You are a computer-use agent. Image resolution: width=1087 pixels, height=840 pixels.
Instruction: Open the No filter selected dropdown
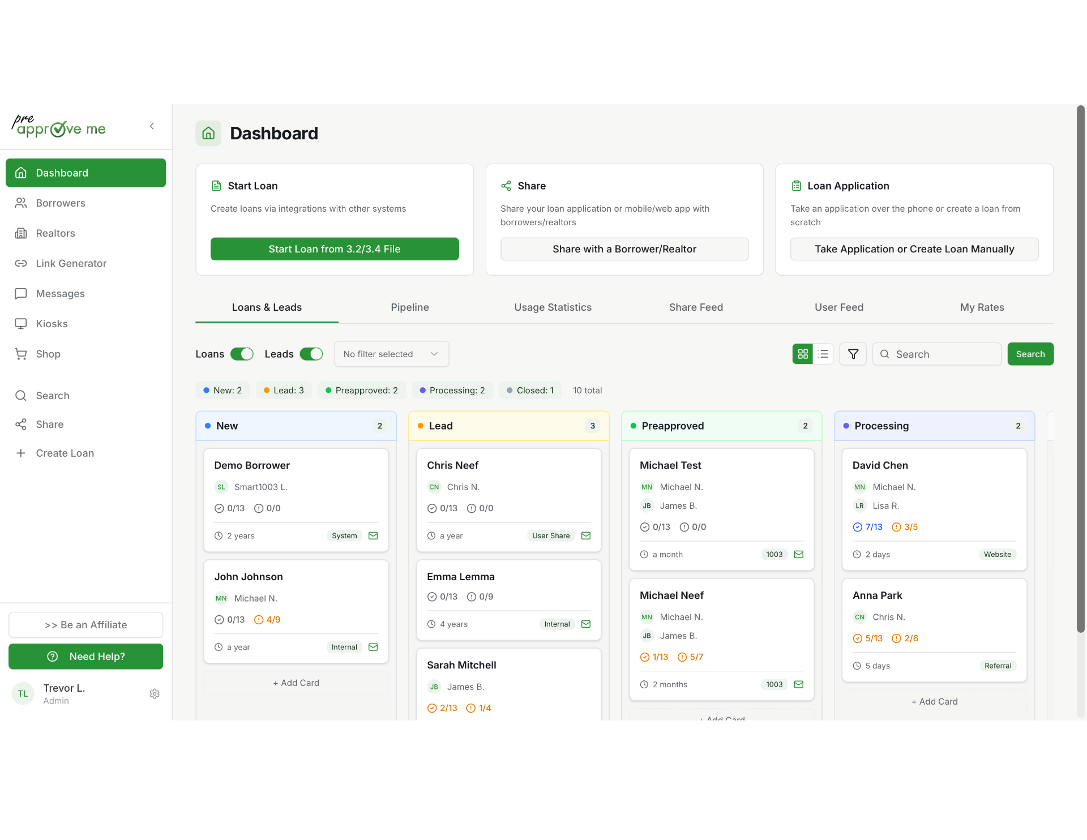point(391,354)
